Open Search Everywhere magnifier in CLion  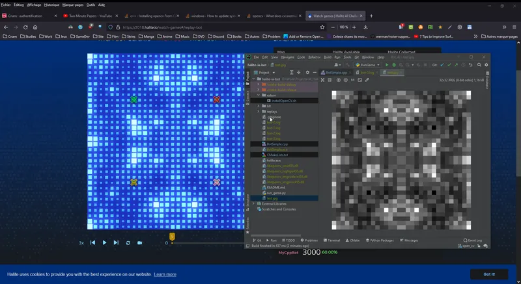[x=479, y=65]
